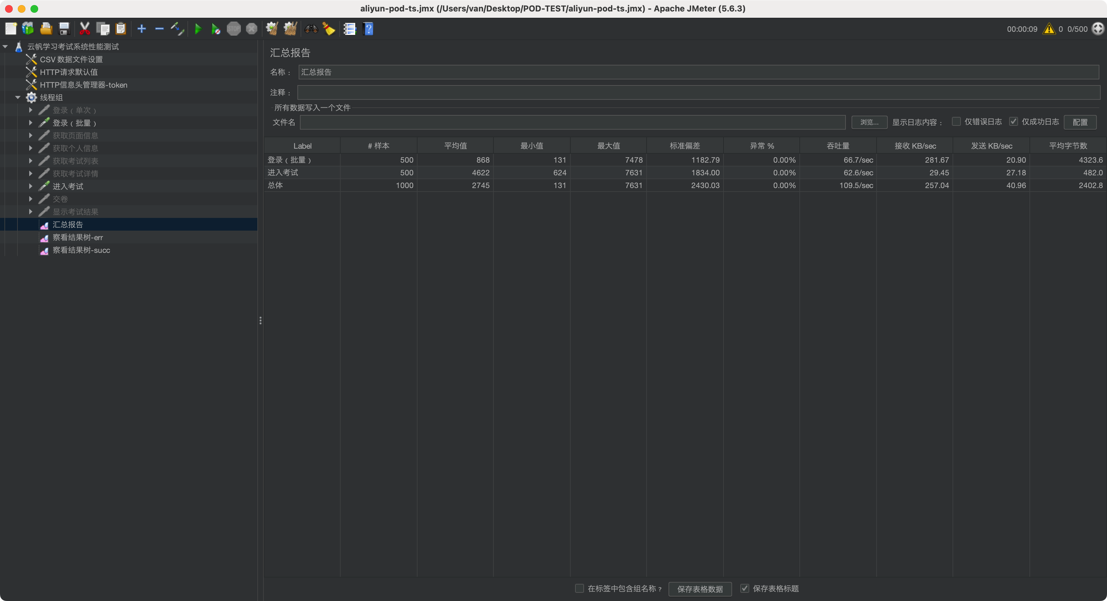Select 察看结果树-succ listener

(81, 250)
